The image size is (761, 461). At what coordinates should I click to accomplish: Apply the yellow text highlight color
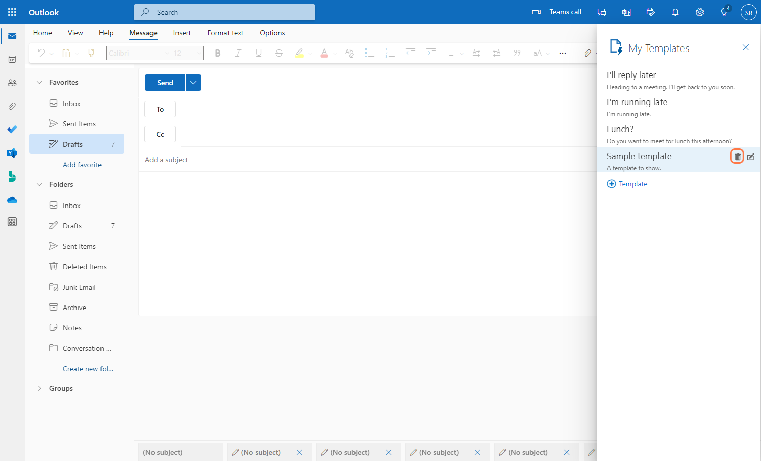pyautogui.click(x=299, y=53)
